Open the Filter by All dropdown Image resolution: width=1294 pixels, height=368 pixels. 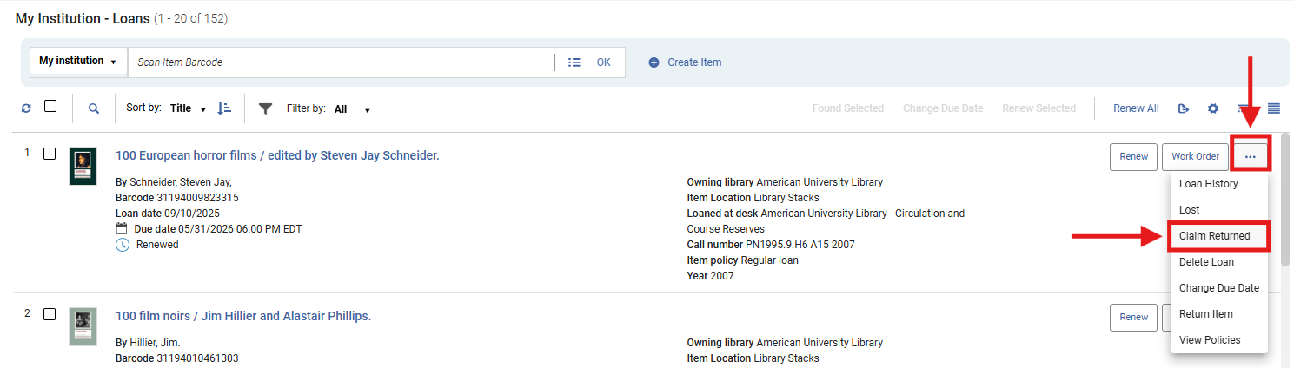[x=352, y=109]
